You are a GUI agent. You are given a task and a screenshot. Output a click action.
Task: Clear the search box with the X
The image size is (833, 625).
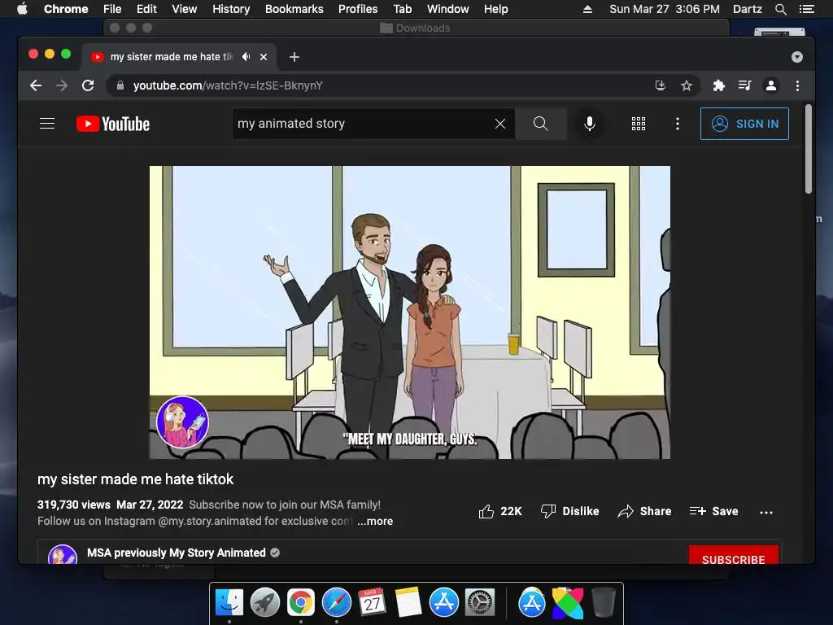coord(500,124)
